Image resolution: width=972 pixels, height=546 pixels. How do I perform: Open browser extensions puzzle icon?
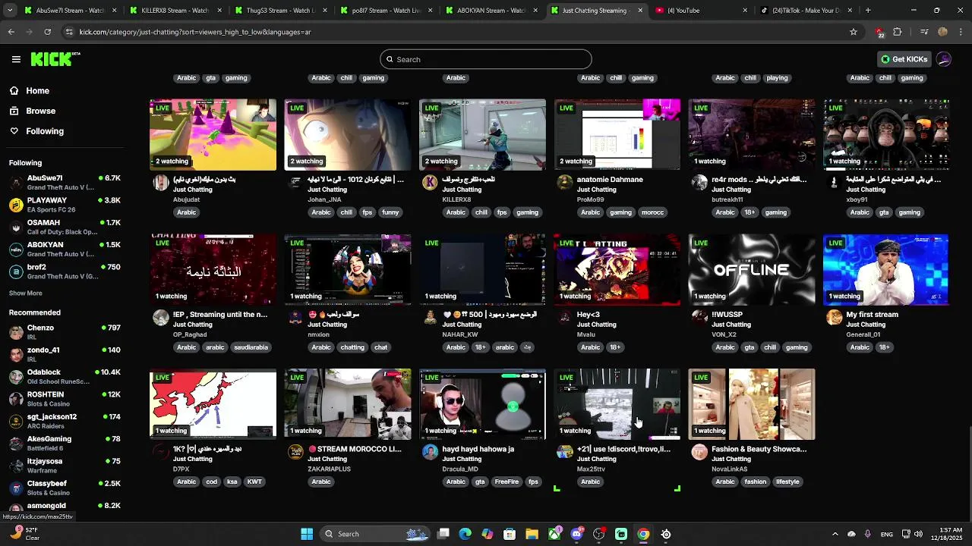pos(898,32)
